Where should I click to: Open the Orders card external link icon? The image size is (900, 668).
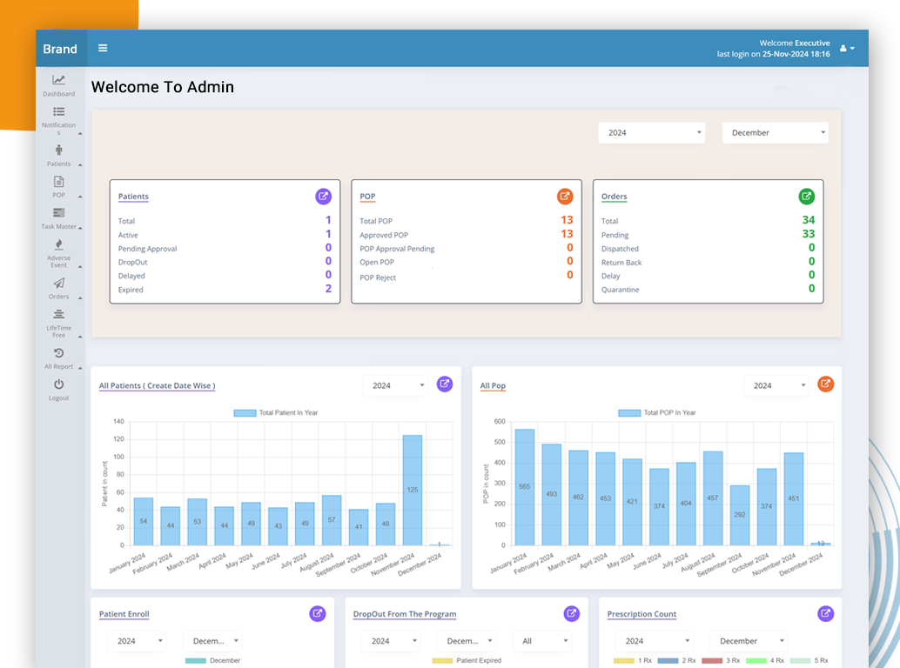click(807, 197)
